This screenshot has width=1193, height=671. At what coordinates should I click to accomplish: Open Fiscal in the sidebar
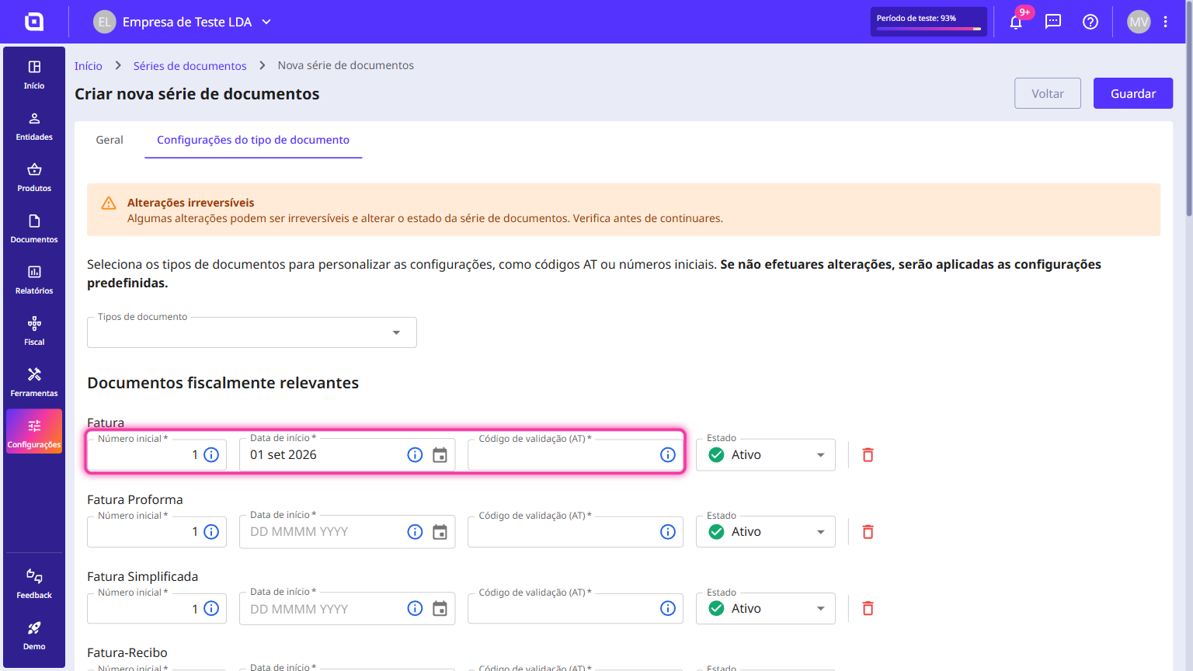(34, 331)
